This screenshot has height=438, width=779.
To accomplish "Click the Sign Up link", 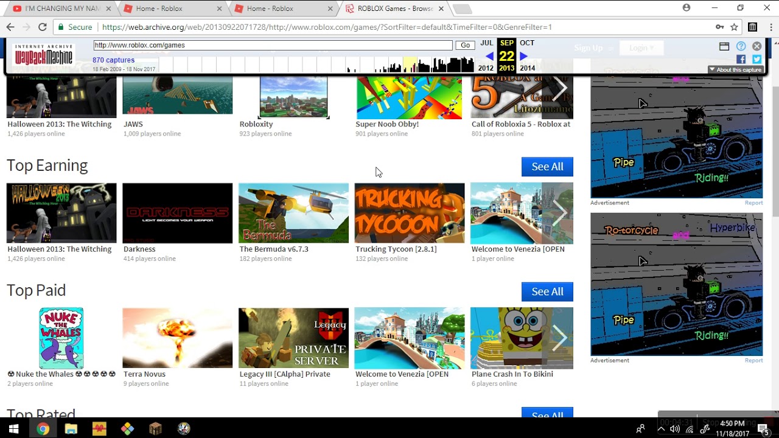I will point(588,48).
